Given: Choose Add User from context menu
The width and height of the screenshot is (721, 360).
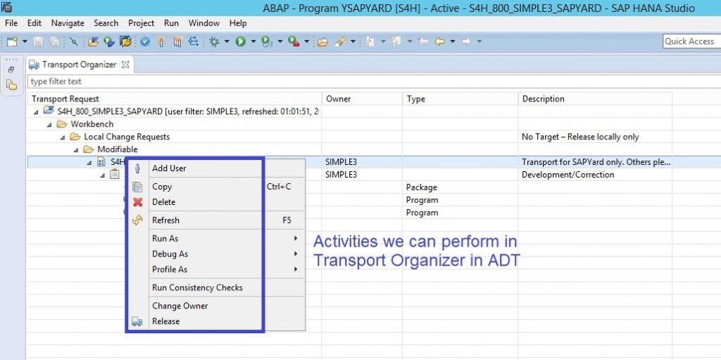Looking at the screenshot, I should click(215, 168).
